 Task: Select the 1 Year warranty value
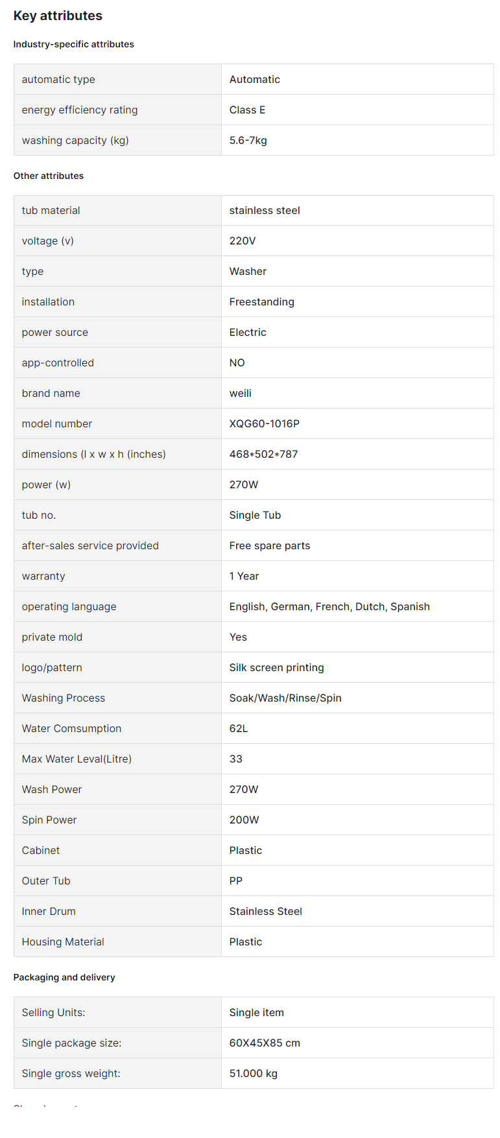click(x=244, y=576)
